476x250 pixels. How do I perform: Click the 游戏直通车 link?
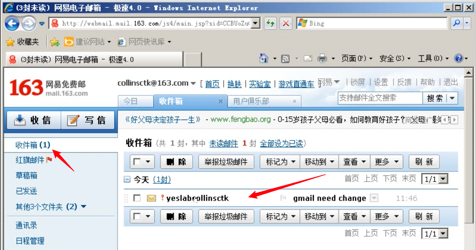click(296, 84)
